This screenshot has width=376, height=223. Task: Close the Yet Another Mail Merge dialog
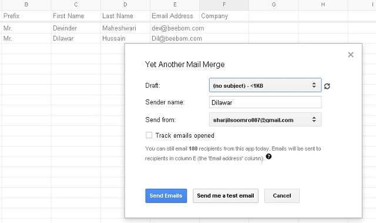(x=351, y=55)
